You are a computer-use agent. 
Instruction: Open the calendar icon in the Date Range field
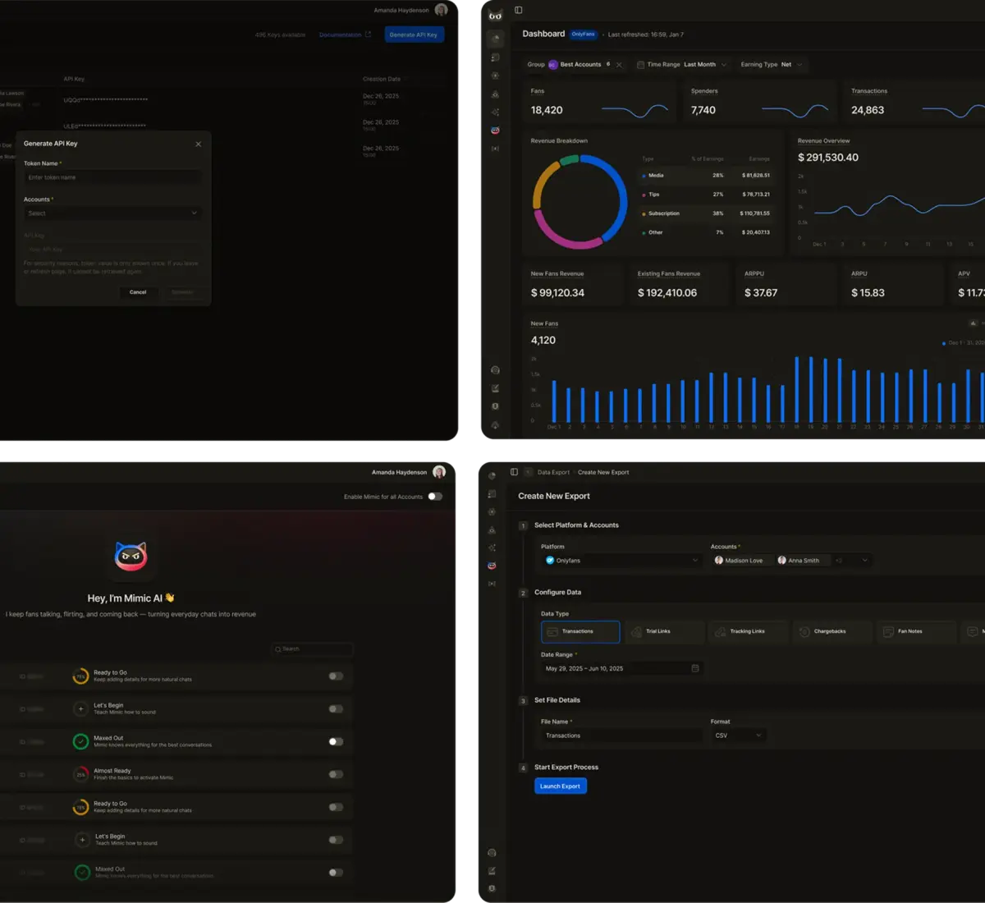(x=695, y=668)
